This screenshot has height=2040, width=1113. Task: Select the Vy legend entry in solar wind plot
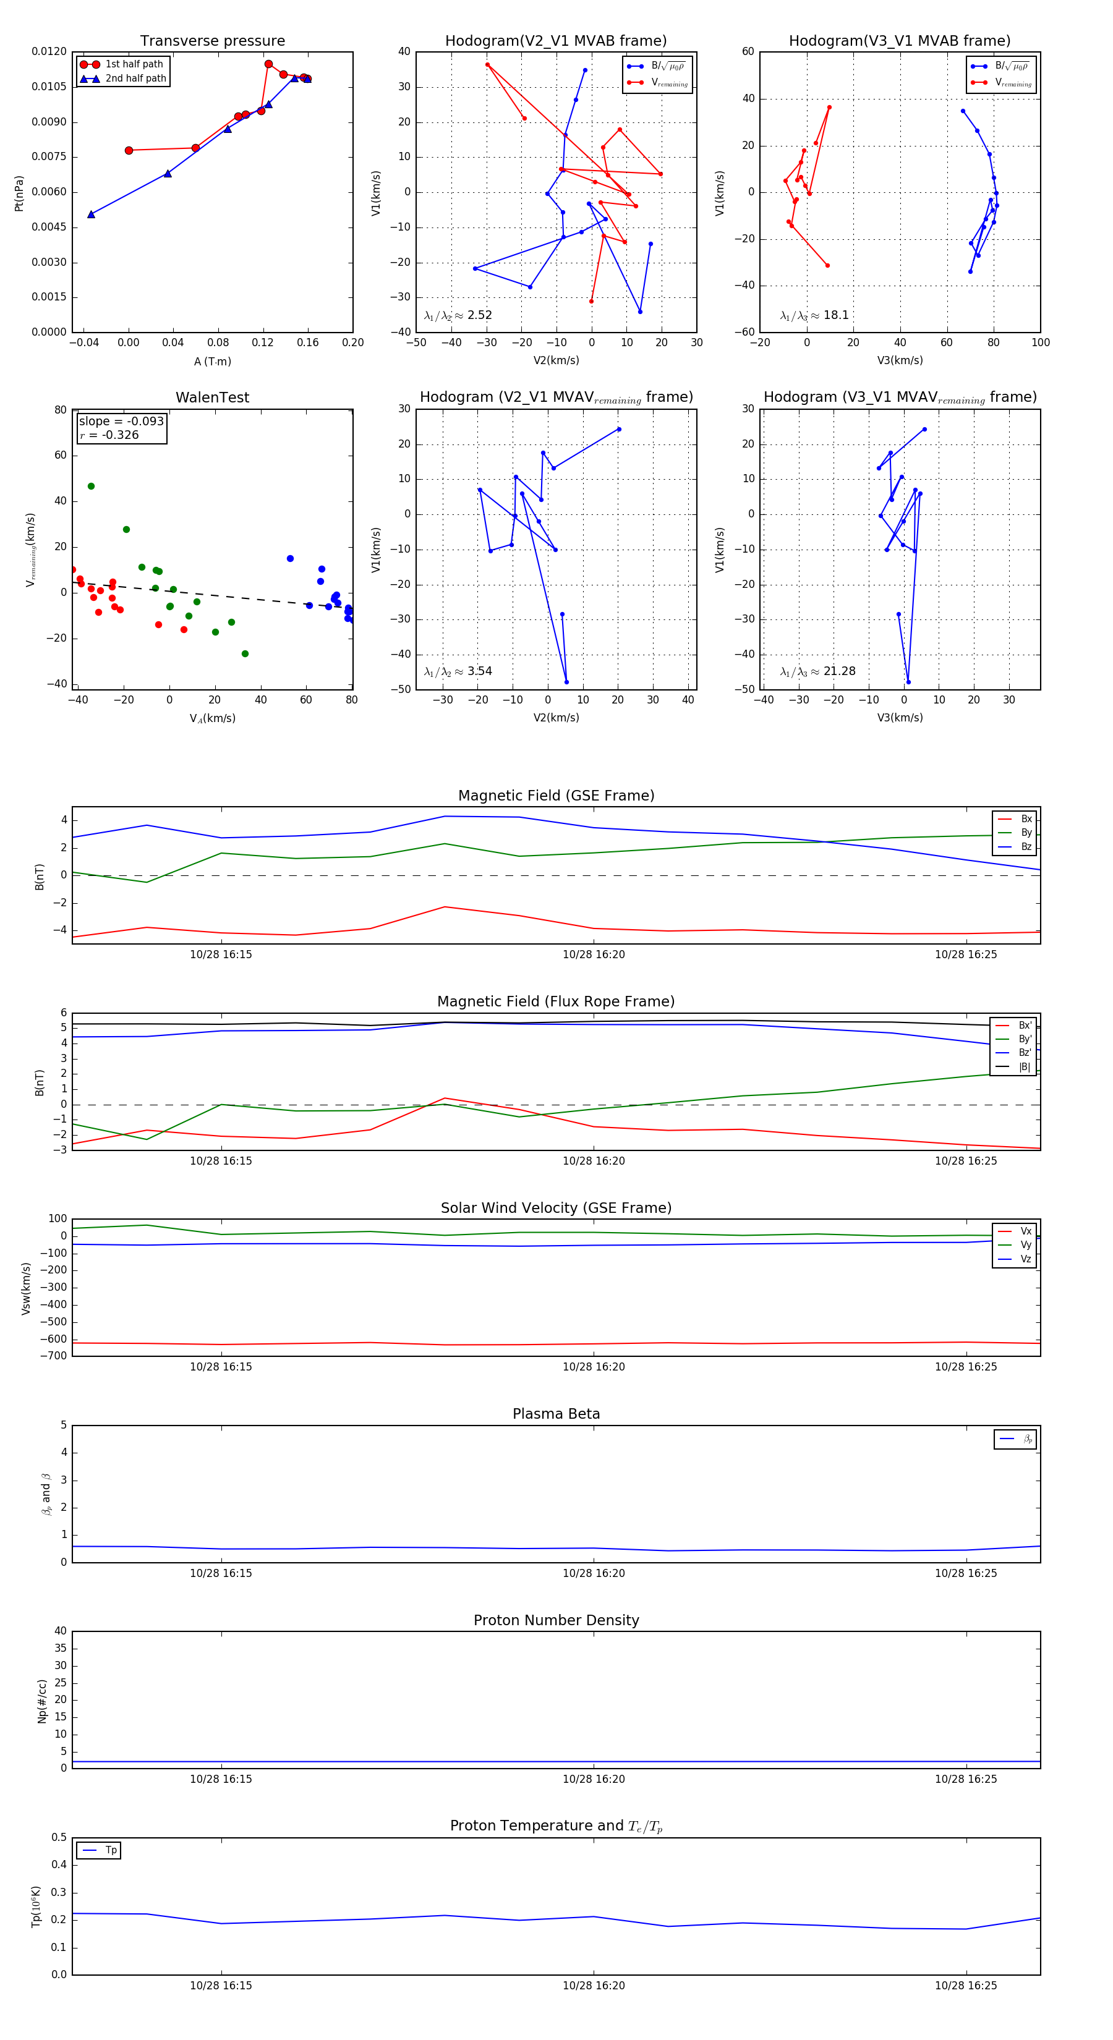coord(1015,1245)
